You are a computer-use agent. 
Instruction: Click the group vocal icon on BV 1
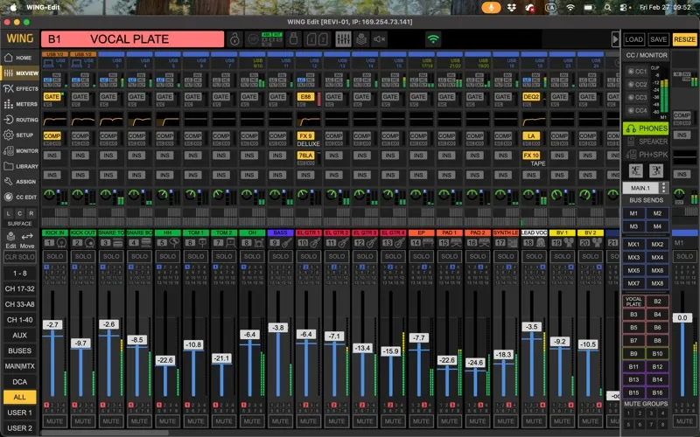568,243
